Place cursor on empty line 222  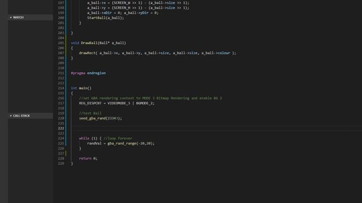(x=216, y=129)
